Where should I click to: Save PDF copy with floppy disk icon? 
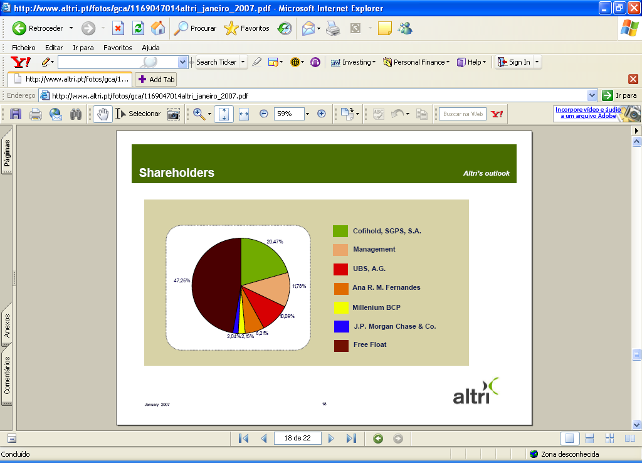click(16, 114)
